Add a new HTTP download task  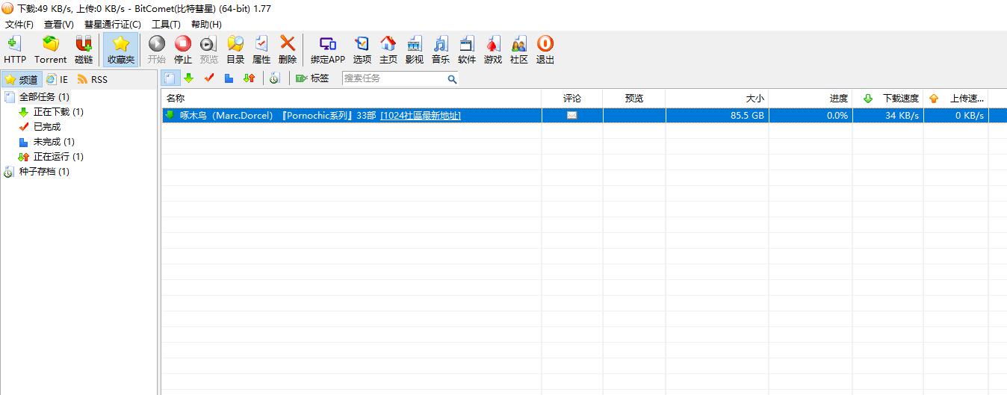14,49
